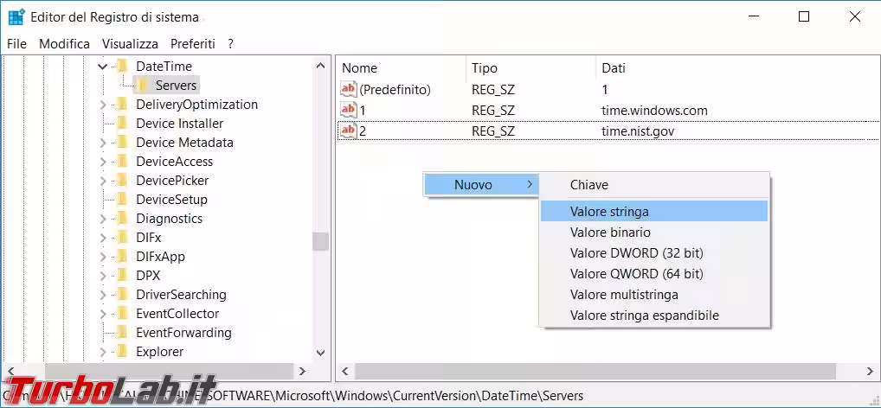Click the Registry Editor app icon in title bar

pos(16,16)
